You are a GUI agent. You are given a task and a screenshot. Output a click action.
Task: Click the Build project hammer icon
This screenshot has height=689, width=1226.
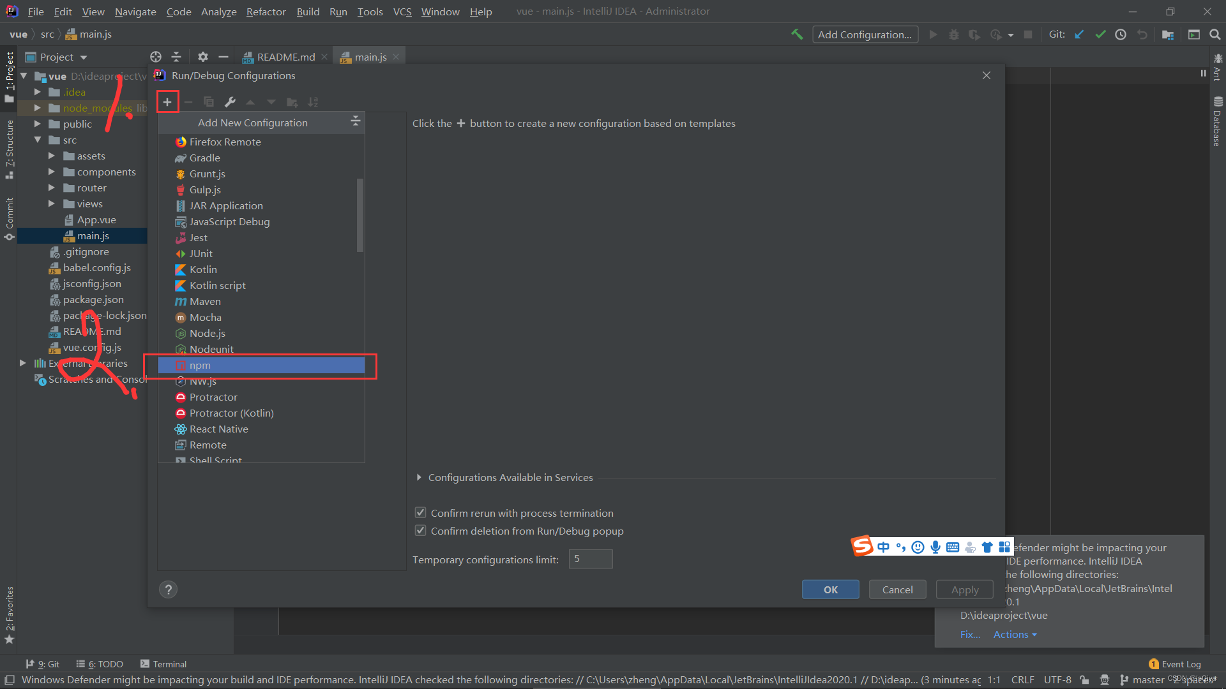click(x=797, y=34)
